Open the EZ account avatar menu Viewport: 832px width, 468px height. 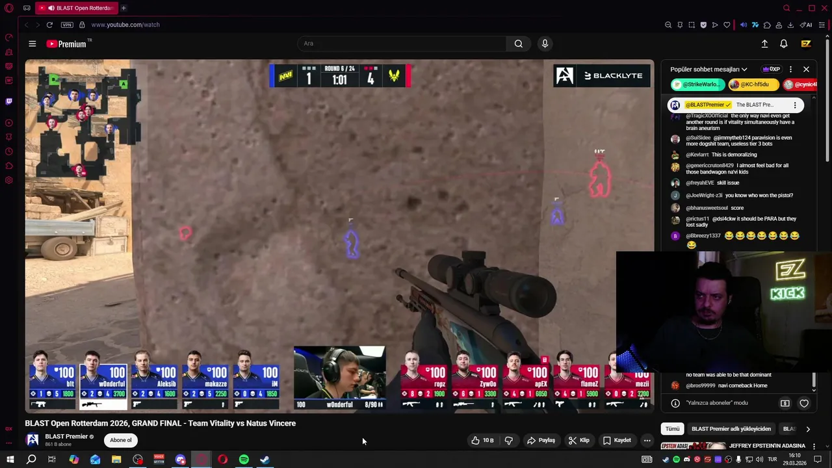point(806,44)
